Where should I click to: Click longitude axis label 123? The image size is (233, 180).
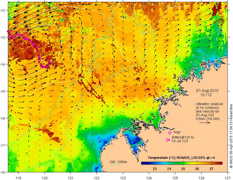[123, 178]
